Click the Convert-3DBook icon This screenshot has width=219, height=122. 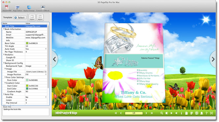pos(43,8)
